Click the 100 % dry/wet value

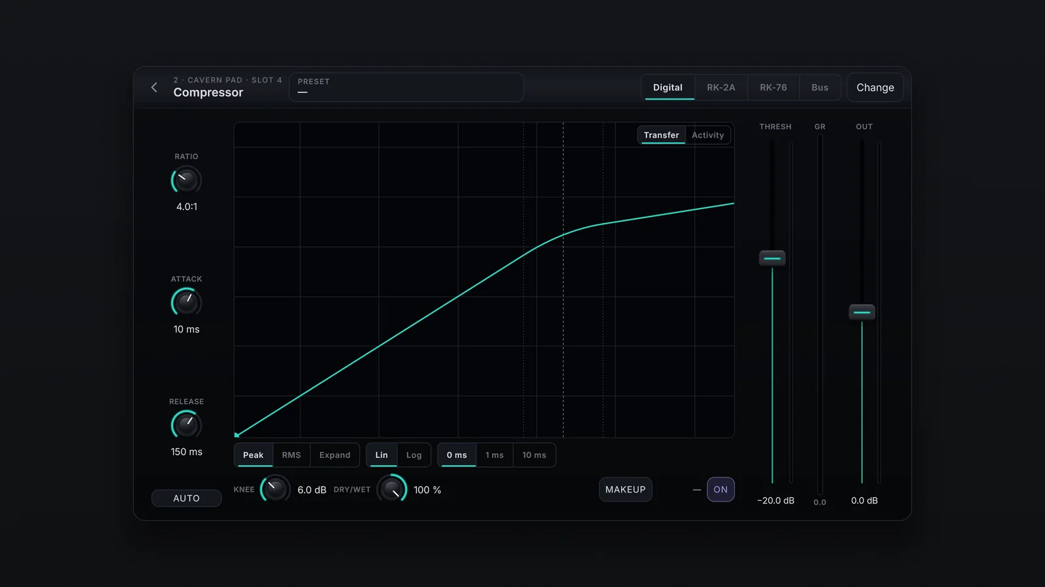click(x=427, y=490)
